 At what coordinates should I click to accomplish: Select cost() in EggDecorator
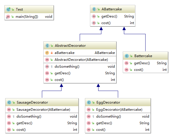pos(101,130)
